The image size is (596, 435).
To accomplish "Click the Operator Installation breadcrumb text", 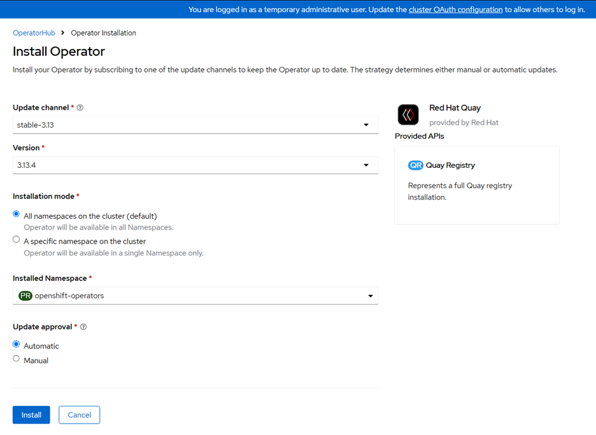I will (103, 33).
